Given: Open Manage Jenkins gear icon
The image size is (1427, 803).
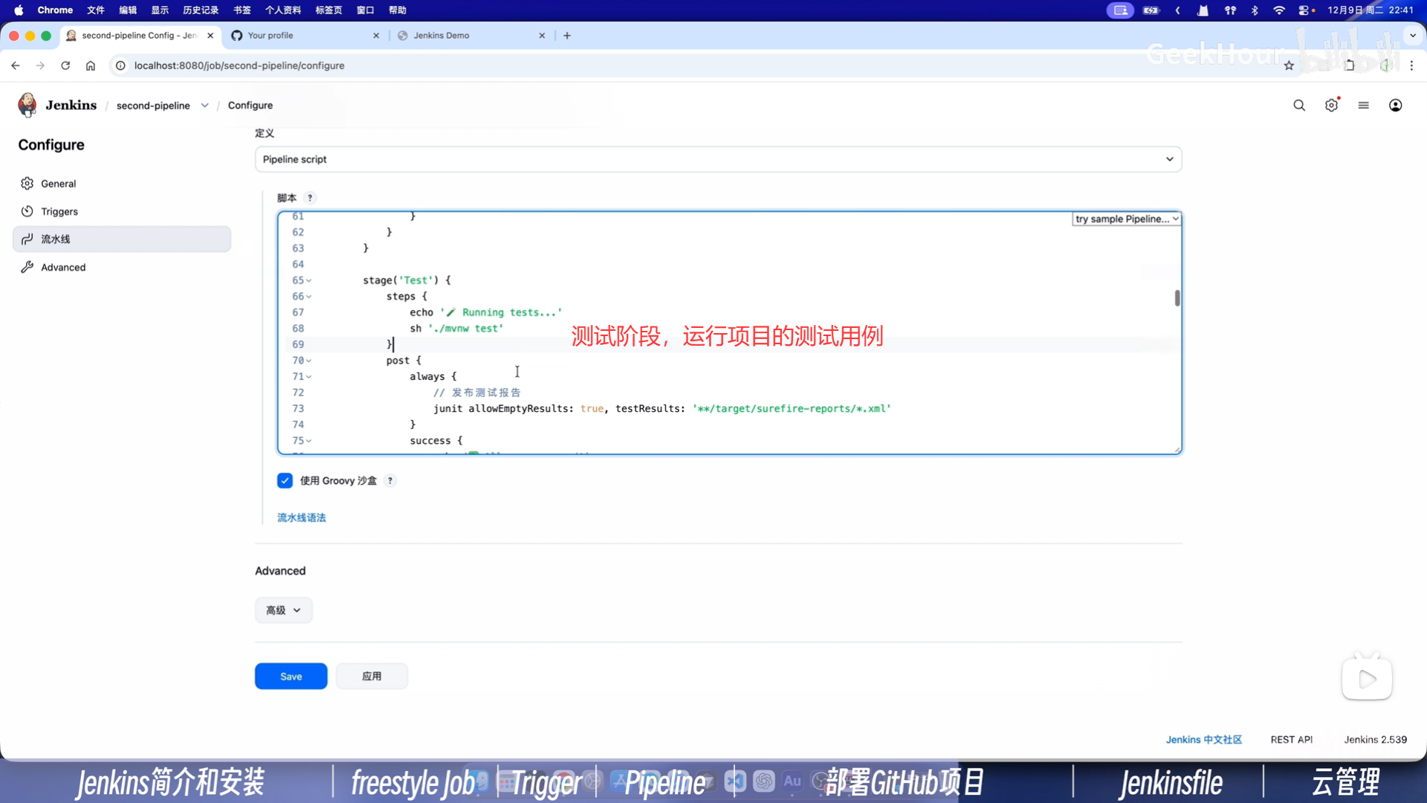Looking at the screenshot, I should point(1331,106).
